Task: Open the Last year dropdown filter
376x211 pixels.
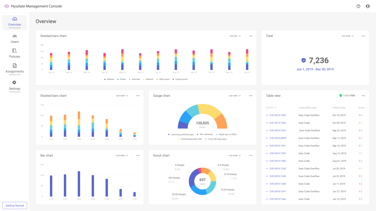Action: (235, 36)
